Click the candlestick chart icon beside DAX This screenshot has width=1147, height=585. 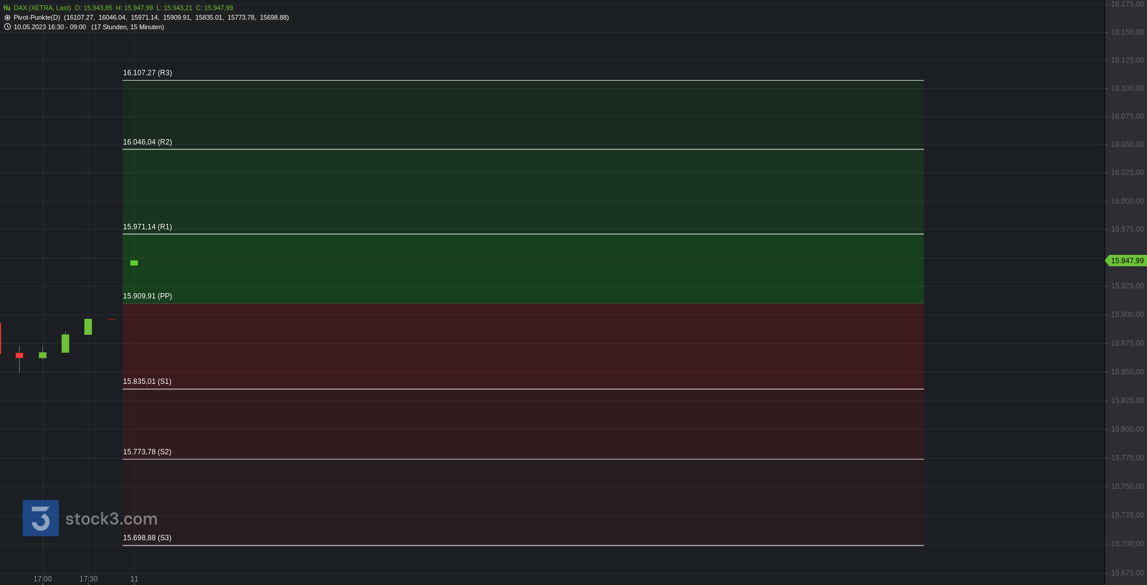click(7, 8)
